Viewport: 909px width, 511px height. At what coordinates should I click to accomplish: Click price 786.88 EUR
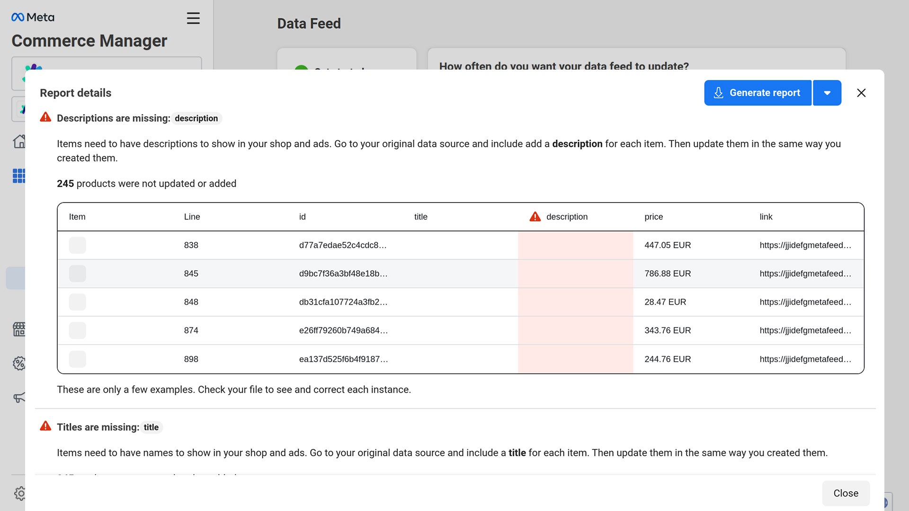(668, 273)
